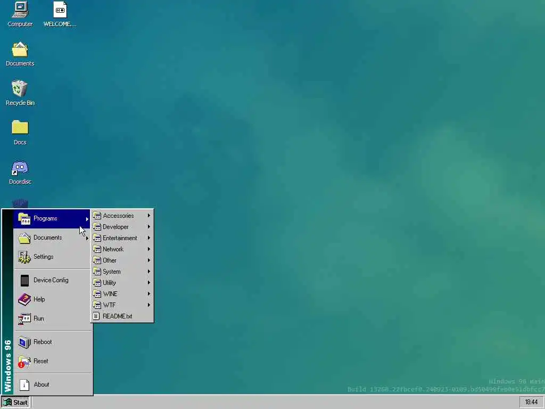Click the Device Config phone icon

point(24,280)
